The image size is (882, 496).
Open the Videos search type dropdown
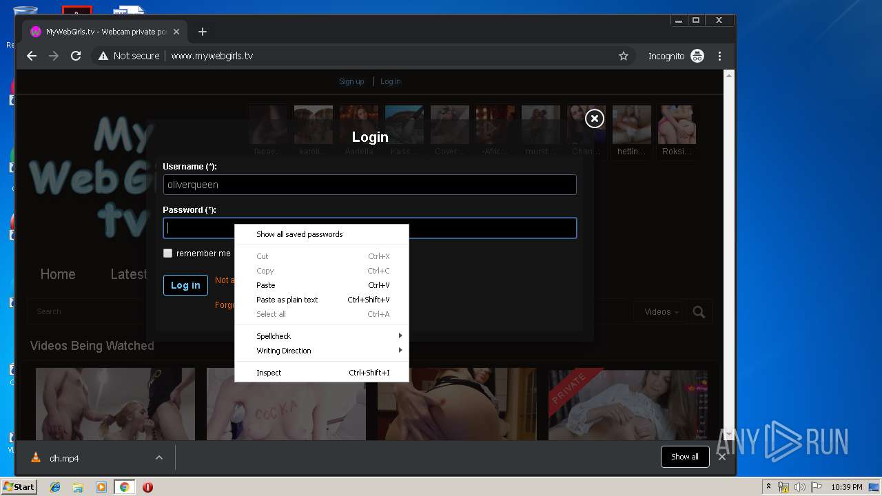point(661,312)
